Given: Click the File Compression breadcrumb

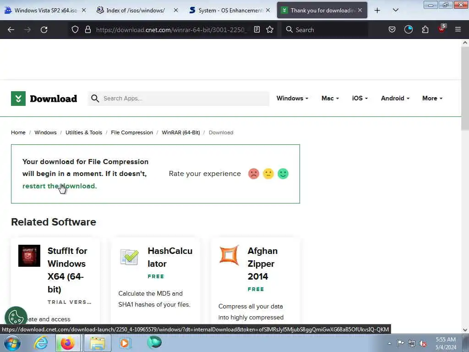Looking at the screenshot, I should point(132,132).
